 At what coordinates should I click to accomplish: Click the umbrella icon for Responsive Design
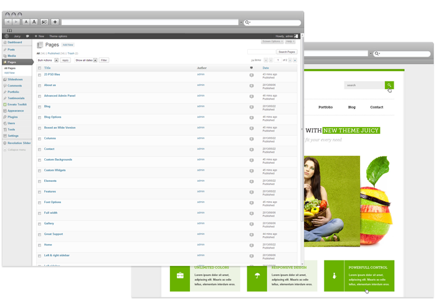tap(257, 275)
